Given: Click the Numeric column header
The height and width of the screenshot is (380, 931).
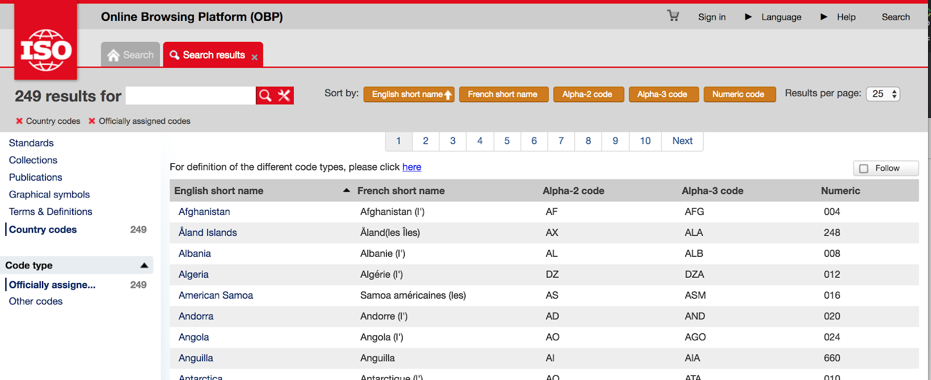Looking at the screenshot, I should click(840, 191).
